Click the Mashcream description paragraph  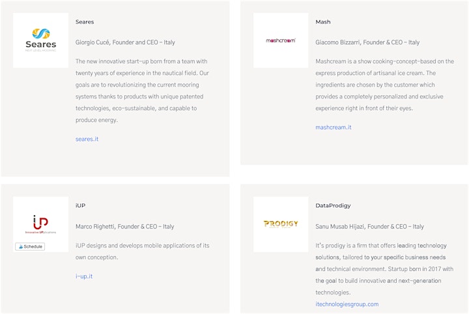click(385, 85)
